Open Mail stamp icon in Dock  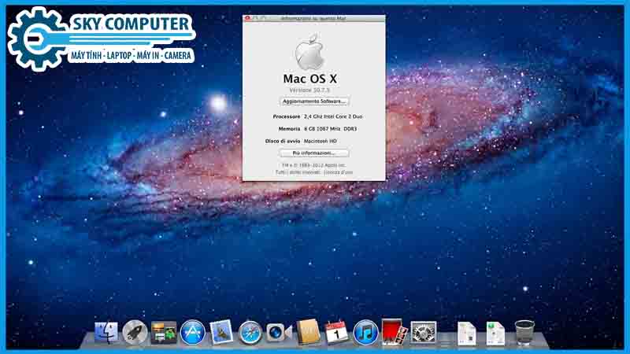[221, 332]
